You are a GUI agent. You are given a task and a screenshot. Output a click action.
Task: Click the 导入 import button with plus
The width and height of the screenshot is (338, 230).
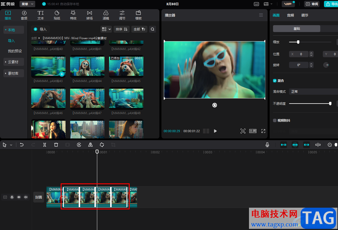40,29
